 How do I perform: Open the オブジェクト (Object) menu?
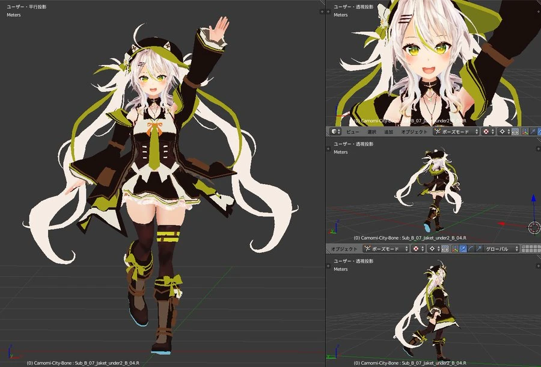pyautogui.click(x=414, y=132)
